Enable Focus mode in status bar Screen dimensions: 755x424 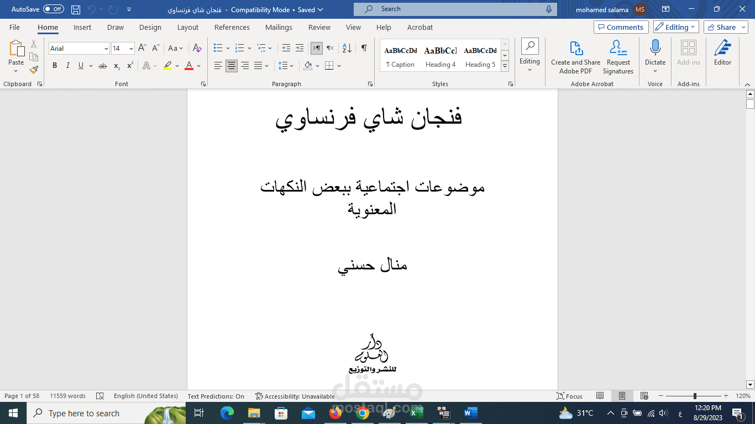(x=570, y=396)
